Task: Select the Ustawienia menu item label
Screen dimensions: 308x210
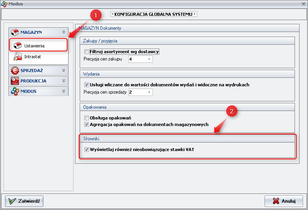Action: pos(34,46)
